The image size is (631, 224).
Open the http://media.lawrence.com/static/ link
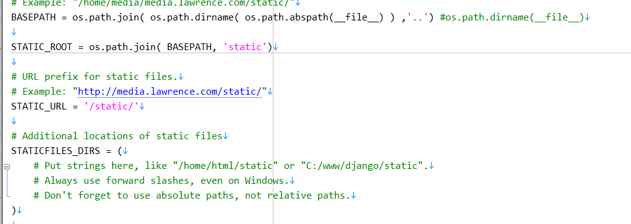tap(170, 92)
